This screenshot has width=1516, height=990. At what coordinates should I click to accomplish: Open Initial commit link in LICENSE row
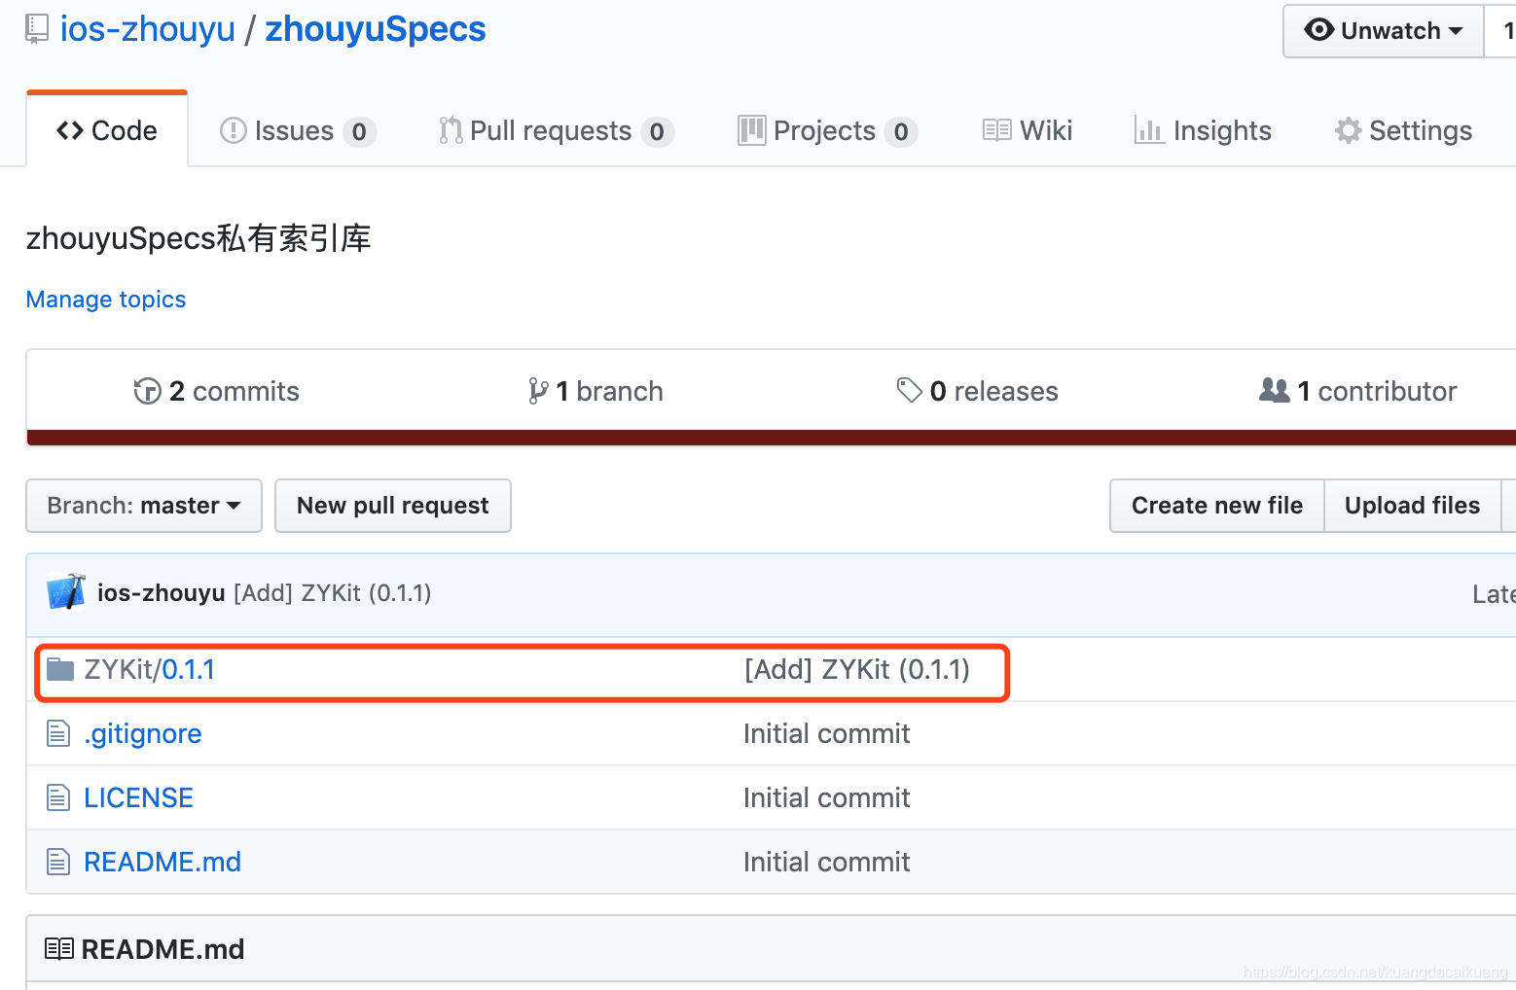pos(827,798)
